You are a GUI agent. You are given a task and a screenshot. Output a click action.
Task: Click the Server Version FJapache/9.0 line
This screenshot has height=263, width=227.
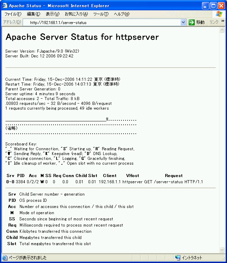(42, 51)
